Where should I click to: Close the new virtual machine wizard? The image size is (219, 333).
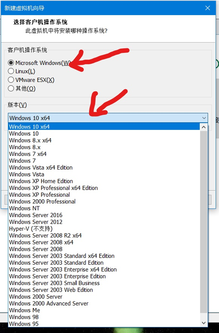click(208, 8)
